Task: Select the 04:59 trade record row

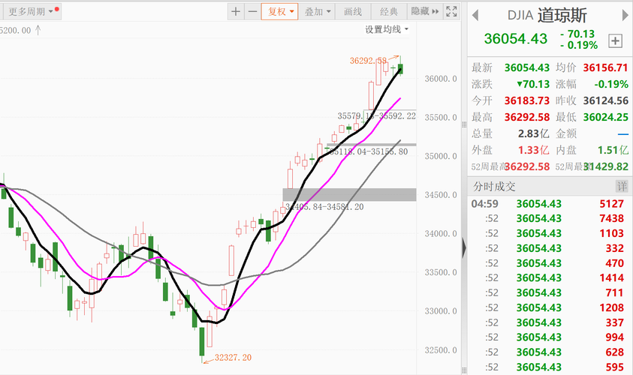Action: click(x=550, y=204)
